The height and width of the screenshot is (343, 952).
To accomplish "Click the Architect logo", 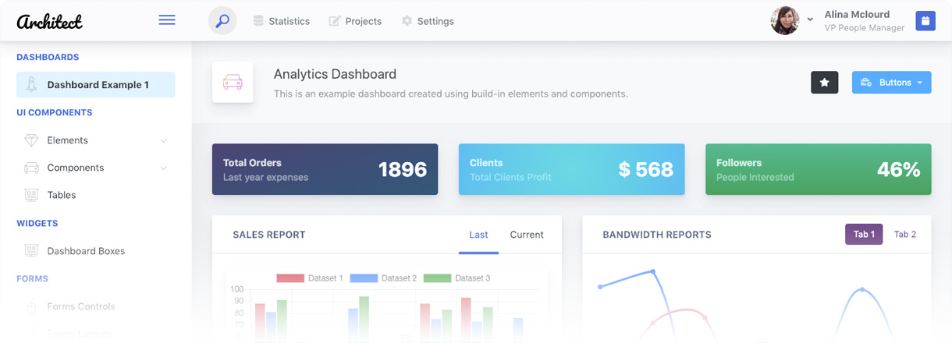I will [x=49, y=21].
